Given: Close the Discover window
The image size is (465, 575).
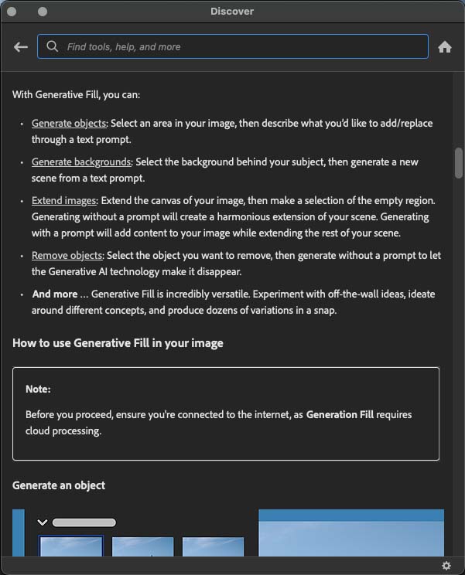Looking at the screenshot, I should [x=12, y=12].
